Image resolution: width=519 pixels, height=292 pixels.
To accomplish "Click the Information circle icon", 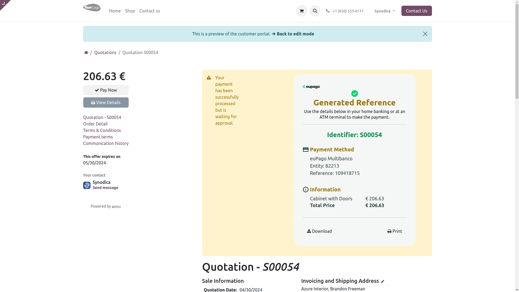I will pos(305,190).
